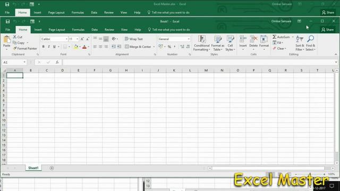Click Undo in Book1 quick access toolbar
This screenshot has width=340, height=191.
15,21
